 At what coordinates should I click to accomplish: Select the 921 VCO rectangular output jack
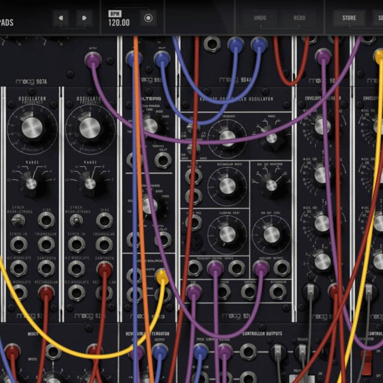(x=278, y=291)
